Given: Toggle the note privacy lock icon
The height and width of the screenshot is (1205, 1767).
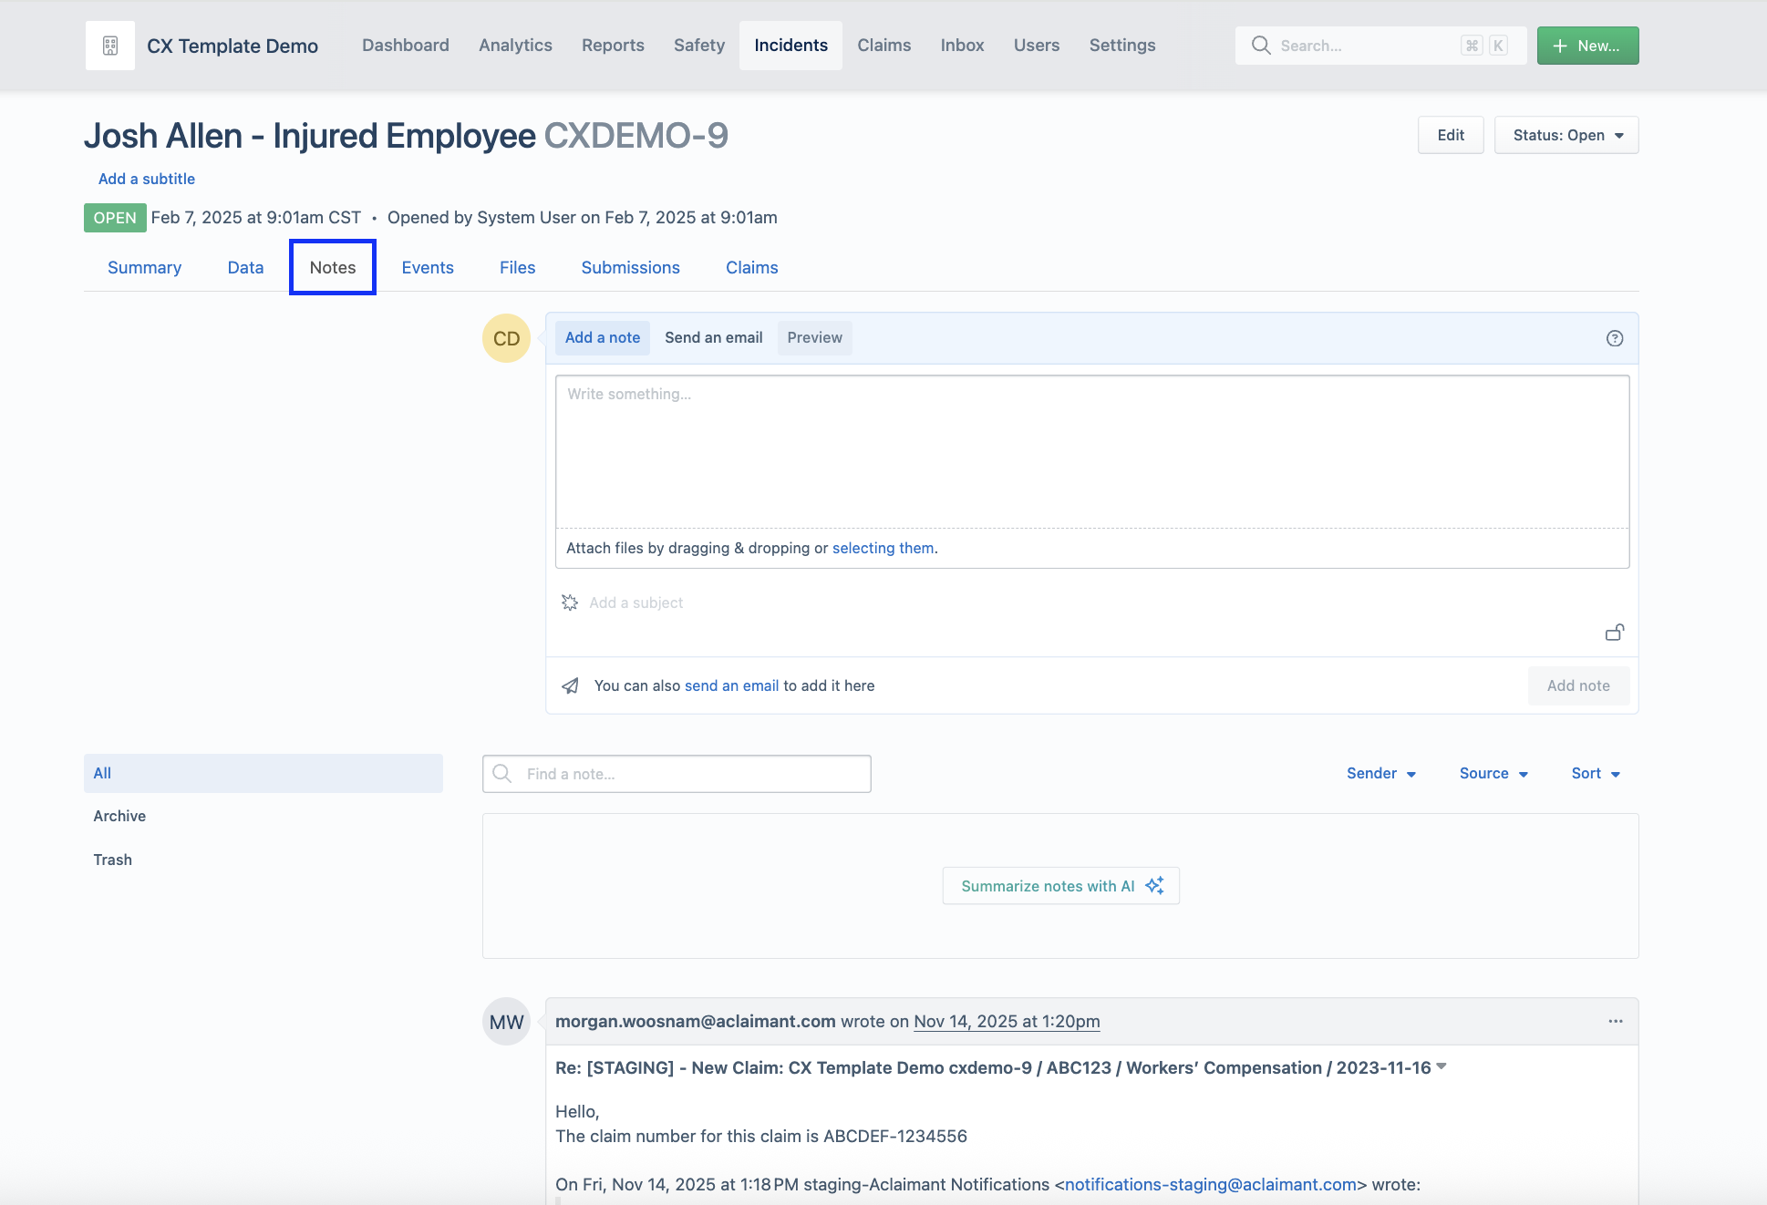Looking at the screenshot, I should coord(1615,633).
